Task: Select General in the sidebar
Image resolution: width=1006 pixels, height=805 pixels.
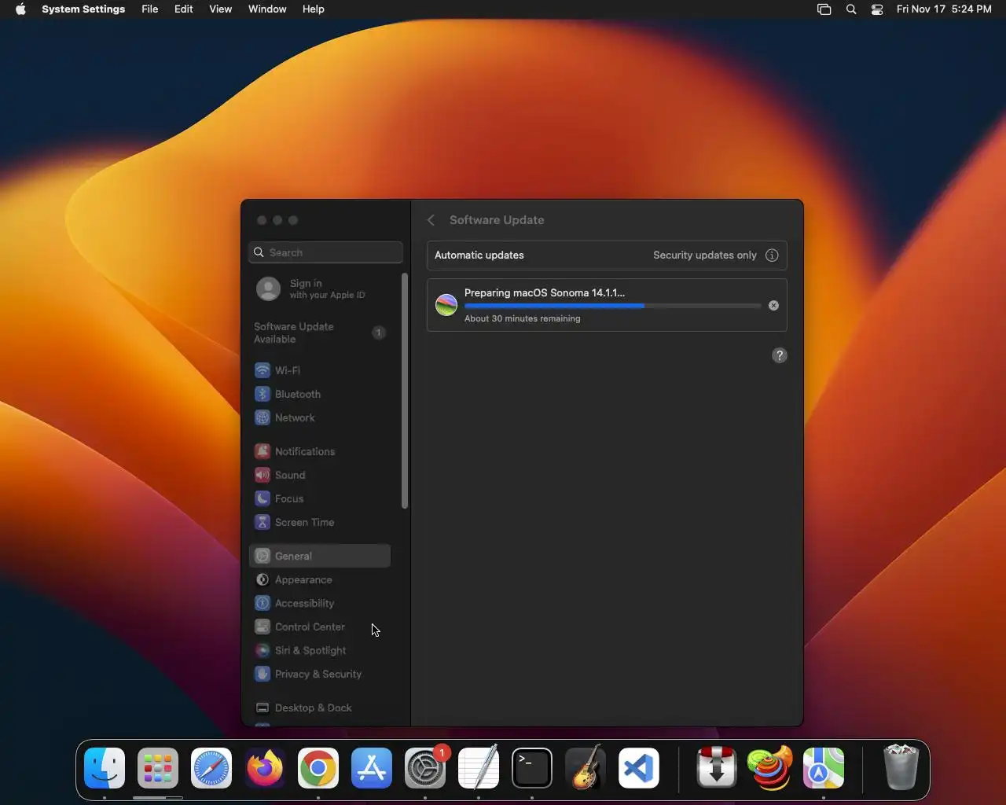Action: click(319, 556)
